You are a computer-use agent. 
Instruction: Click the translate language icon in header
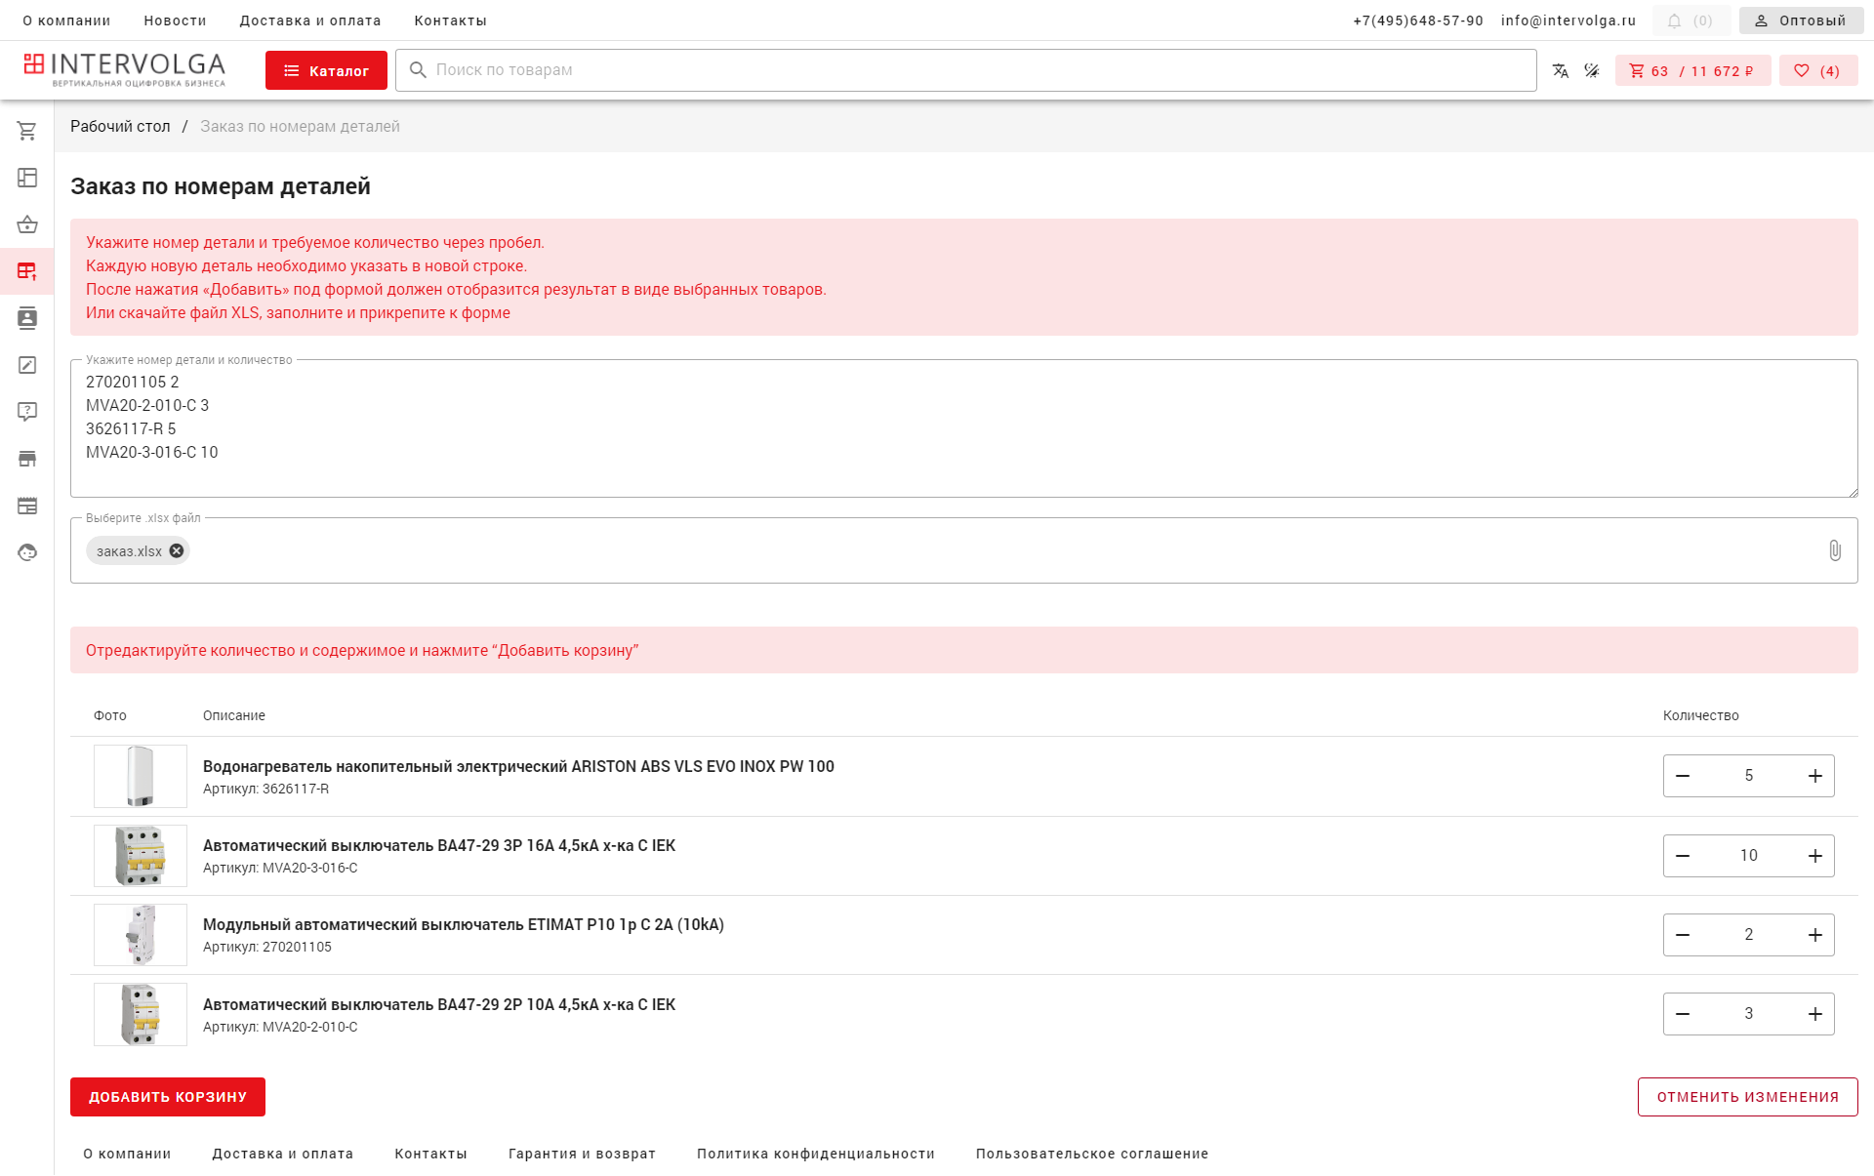(1561, 70)
